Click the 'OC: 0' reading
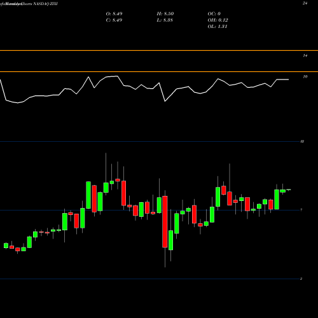This screenshot has width=318, height=318. click(x=214, y=14)
